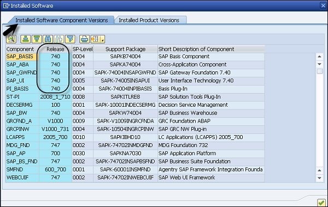Viewport: 328px width, 207px height.
Task: Sort descending using the toolbar icon
Action: click(x=37, y=39)
